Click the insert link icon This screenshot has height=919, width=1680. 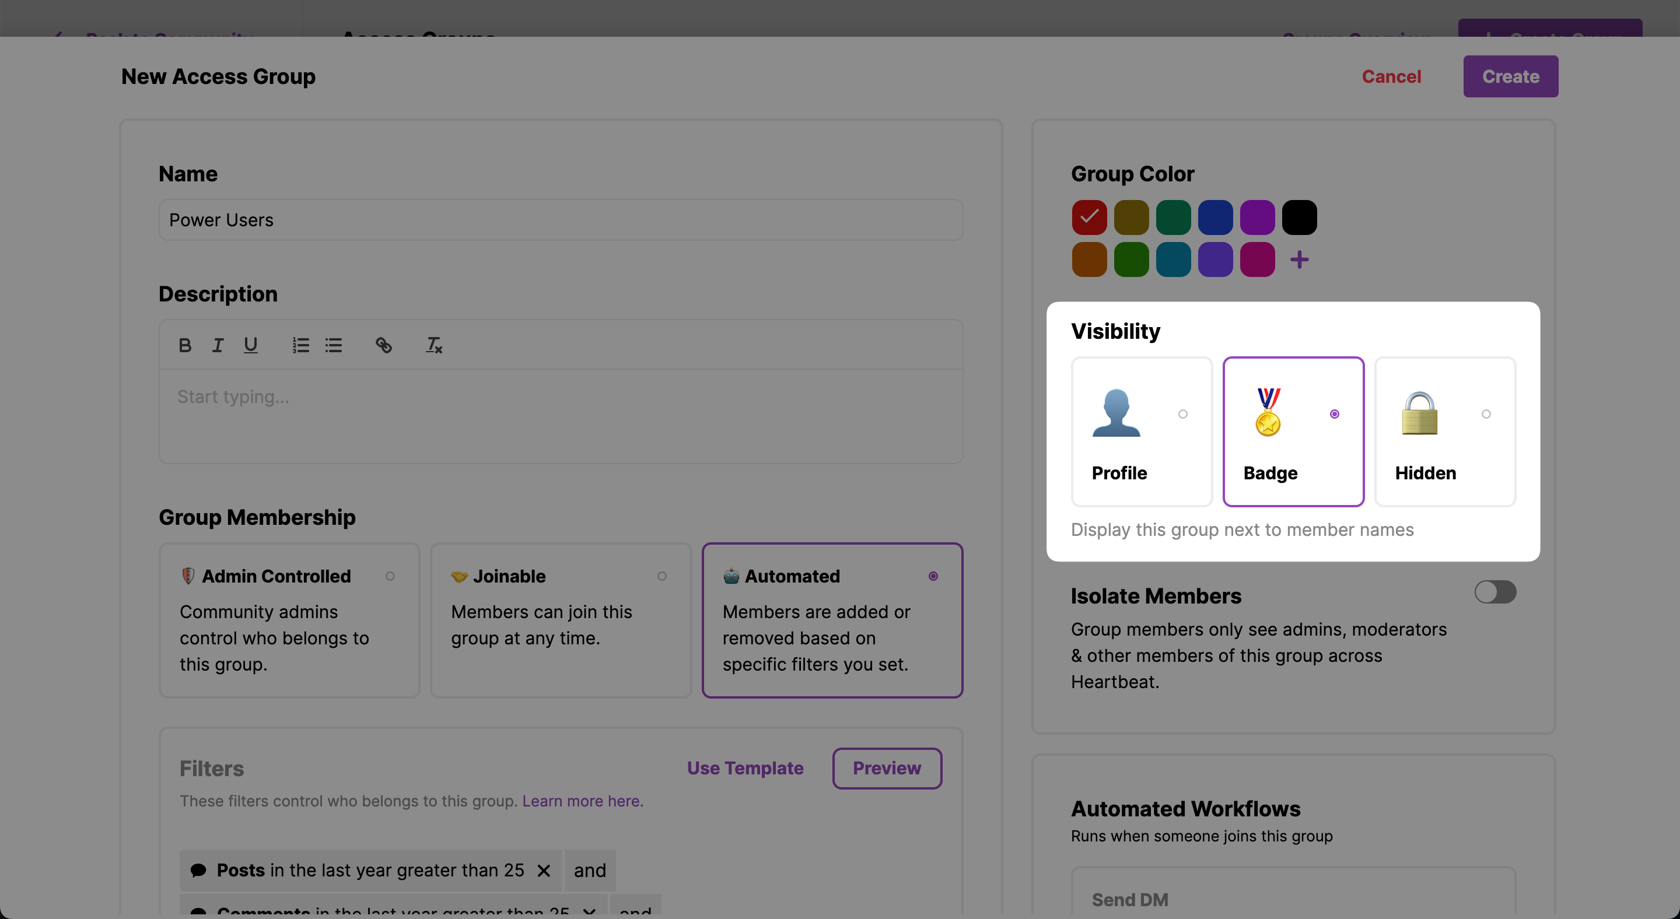click(x=383, y=345)
